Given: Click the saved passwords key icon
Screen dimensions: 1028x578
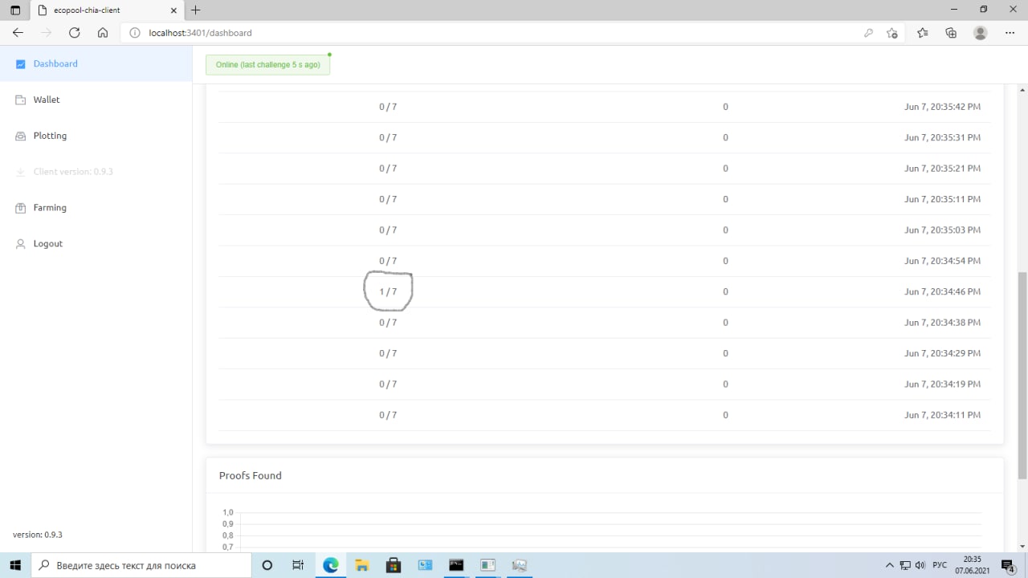Looking at the screenshot, I should pyautogui.click(x=868, y=33).
